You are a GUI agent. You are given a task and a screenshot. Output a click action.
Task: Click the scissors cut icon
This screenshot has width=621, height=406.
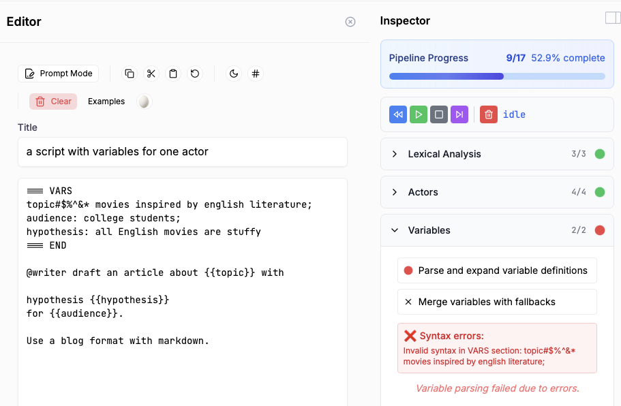(x=151, y=74)
